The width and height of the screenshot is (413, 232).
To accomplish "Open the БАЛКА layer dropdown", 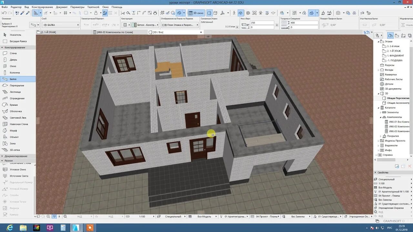I will click(60, 25).
